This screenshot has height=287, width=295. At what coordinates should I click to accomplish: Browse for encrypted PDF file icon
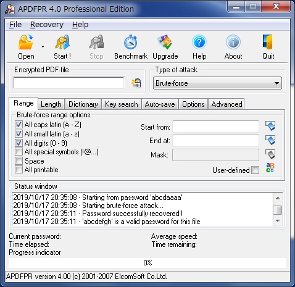click(x=136, y=83)
